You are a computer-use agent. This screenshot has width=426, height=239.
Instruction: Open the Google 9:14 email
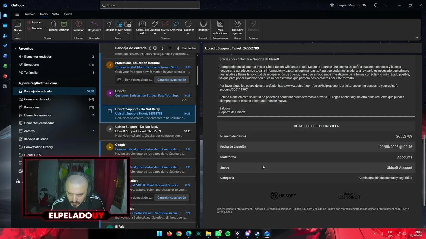148,149
